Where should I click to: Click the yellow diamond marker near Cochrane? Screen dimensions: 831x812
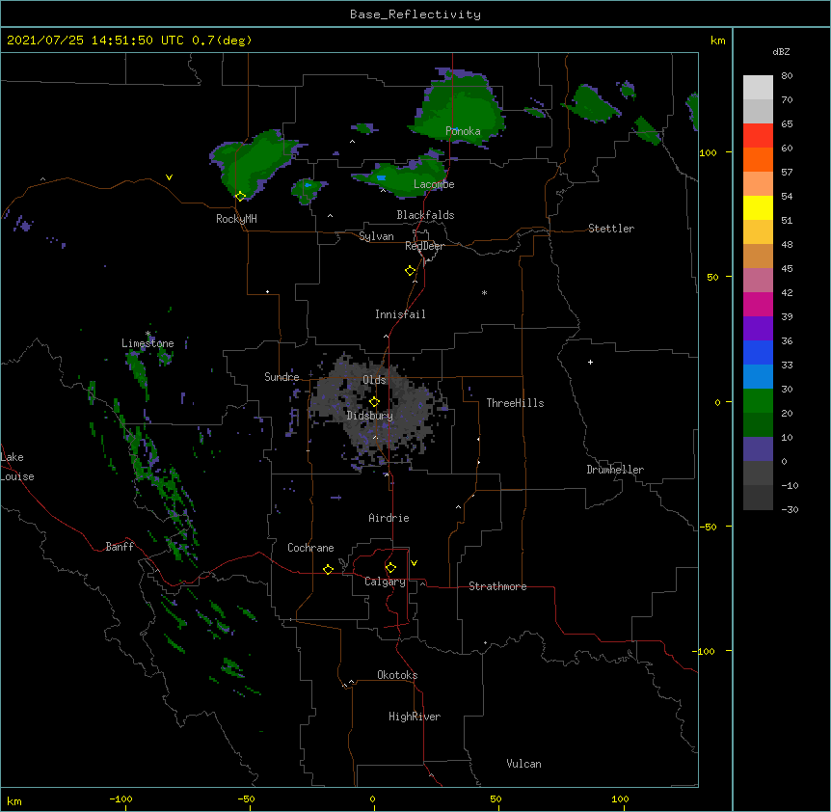[x=328, y=569]
